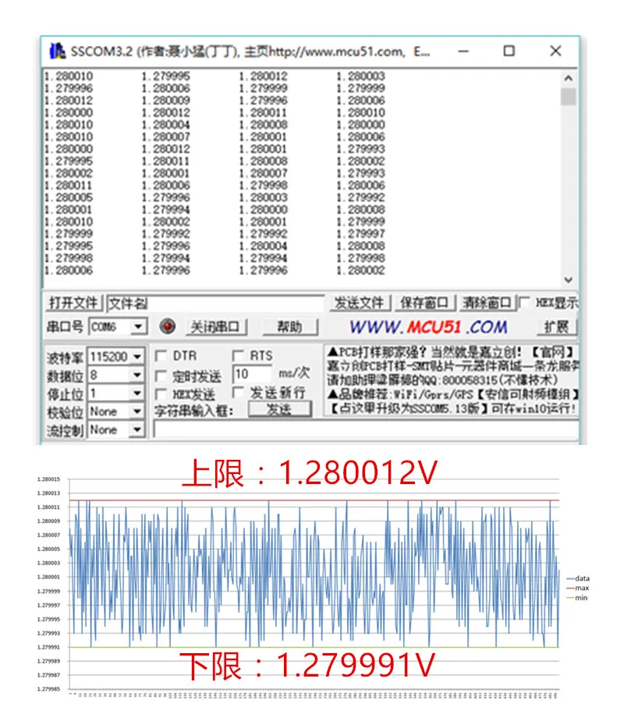Click the 文件名 file name field
624x728 pixels.
click(215, 304)
